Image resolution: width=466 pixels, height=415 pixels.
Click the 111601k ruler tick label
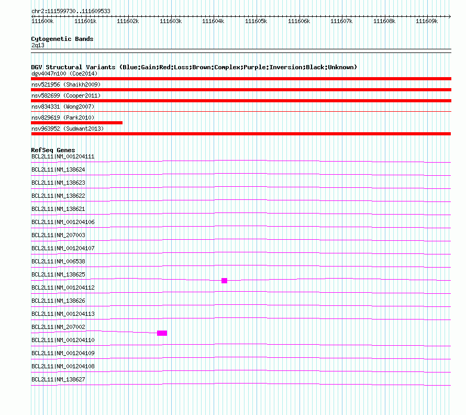85,21
